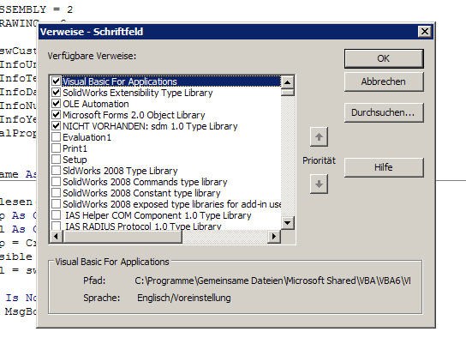466x362 pixels.
Task: Open Durchsuchen... file browser
Action: [384, 112]
